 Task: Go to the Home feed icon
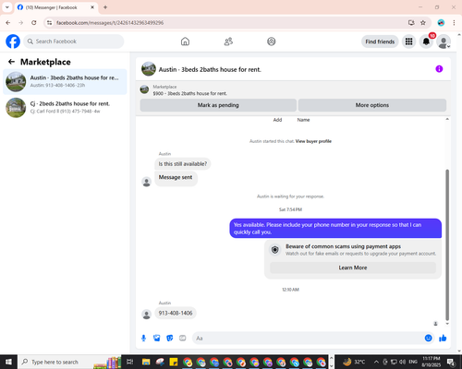pyautogui.click(x=185, y=42)
